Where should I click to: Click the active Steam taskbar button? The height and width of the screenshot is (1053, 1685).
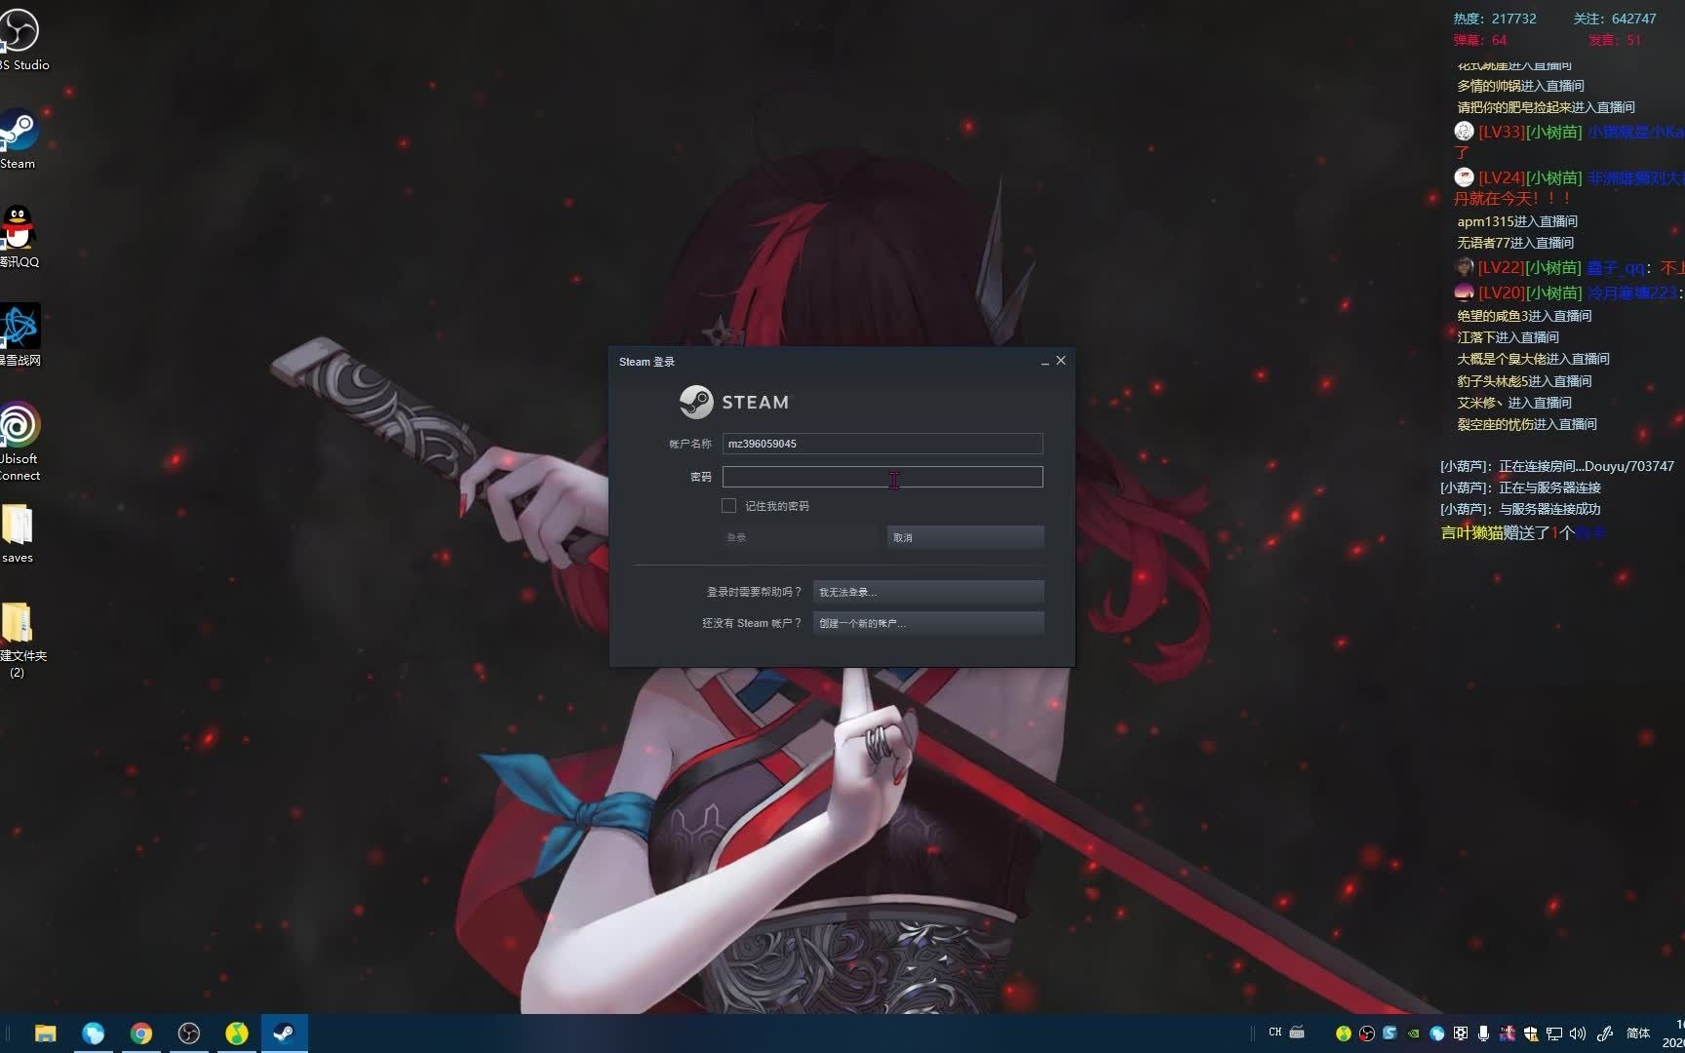point(284,1033)
